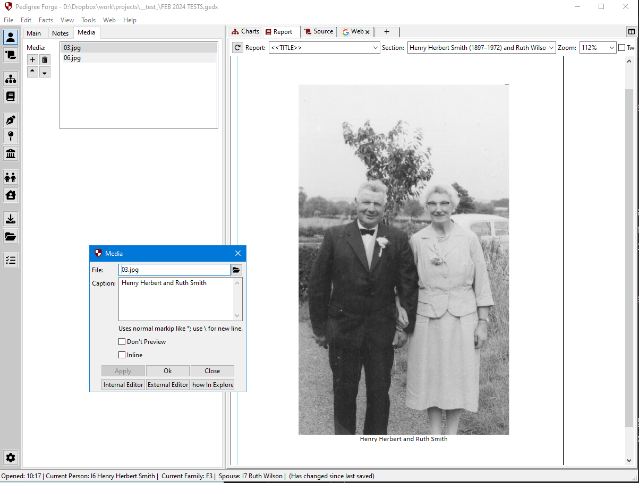Open the institution building sidebar icon
This screenshot has height=483, width=639.
click(x=11, y=154)
